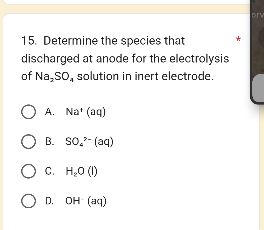This screenshot has height=230, width=264.
Task: Select the radio button for option A
Action: click(28, 112)
